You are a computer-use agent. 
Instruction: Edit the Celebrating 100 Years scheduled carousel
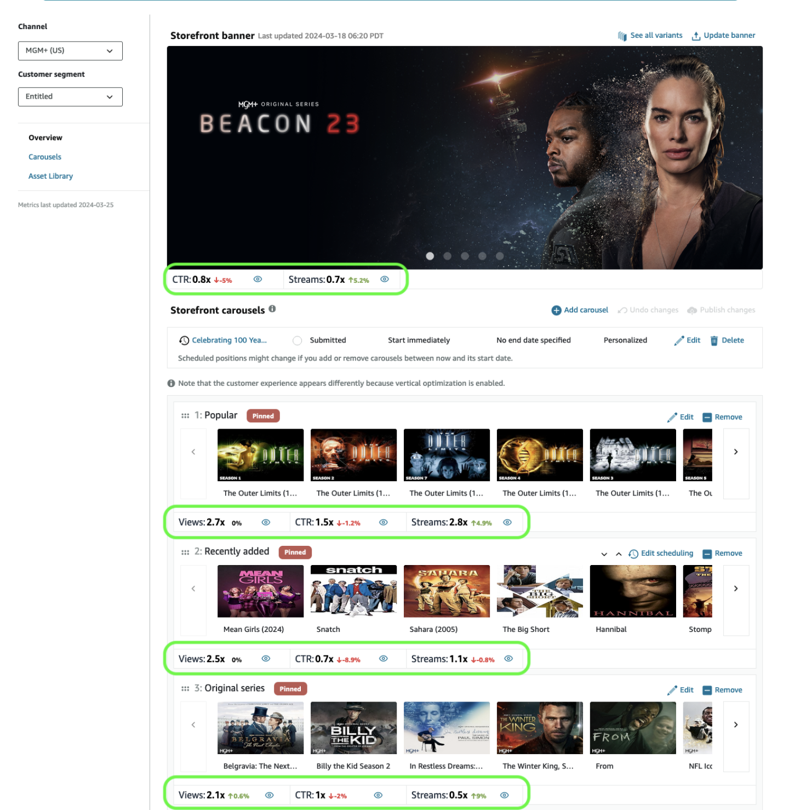tap(687, 340)
